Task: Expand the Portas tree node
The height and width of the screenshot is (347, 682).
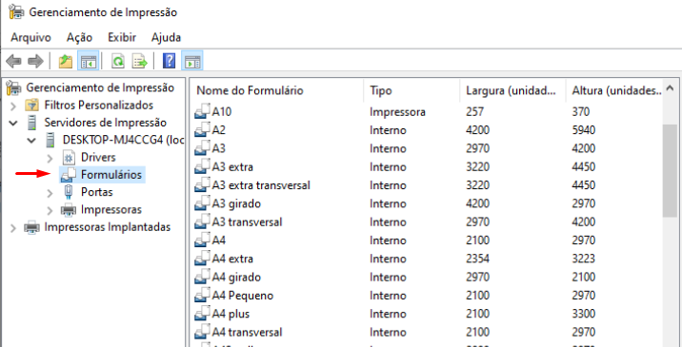Action: click(x=50, y=192)
